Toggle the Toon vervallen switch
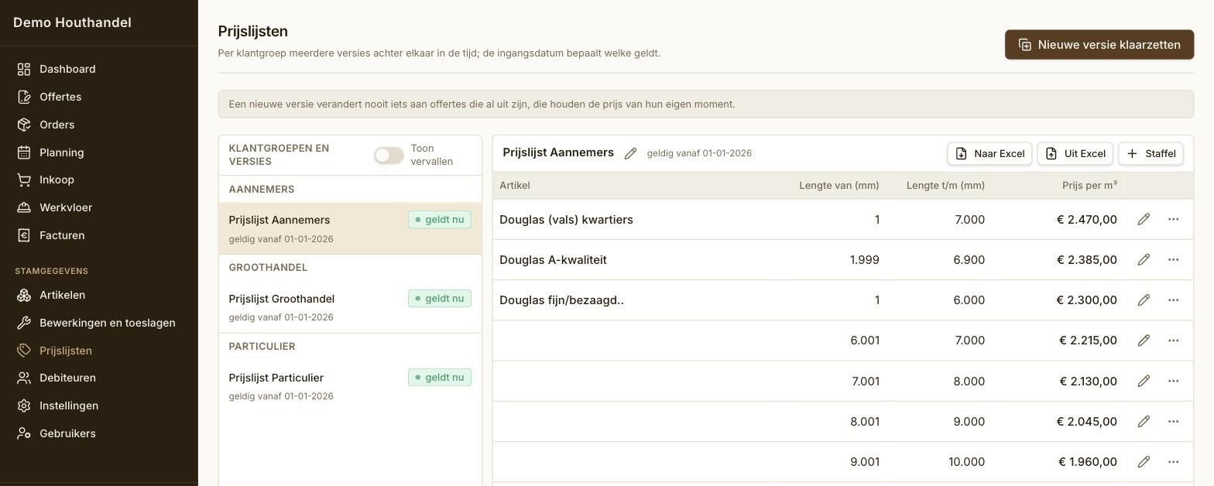Viewport: 1214px width, 486px height. tap(389, 155)
